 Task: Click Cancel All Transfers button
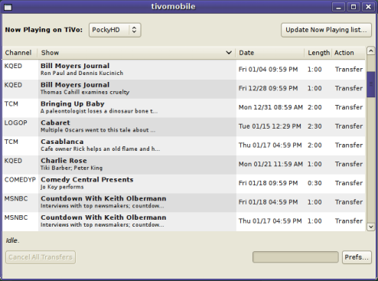click(x=41, y=257)
